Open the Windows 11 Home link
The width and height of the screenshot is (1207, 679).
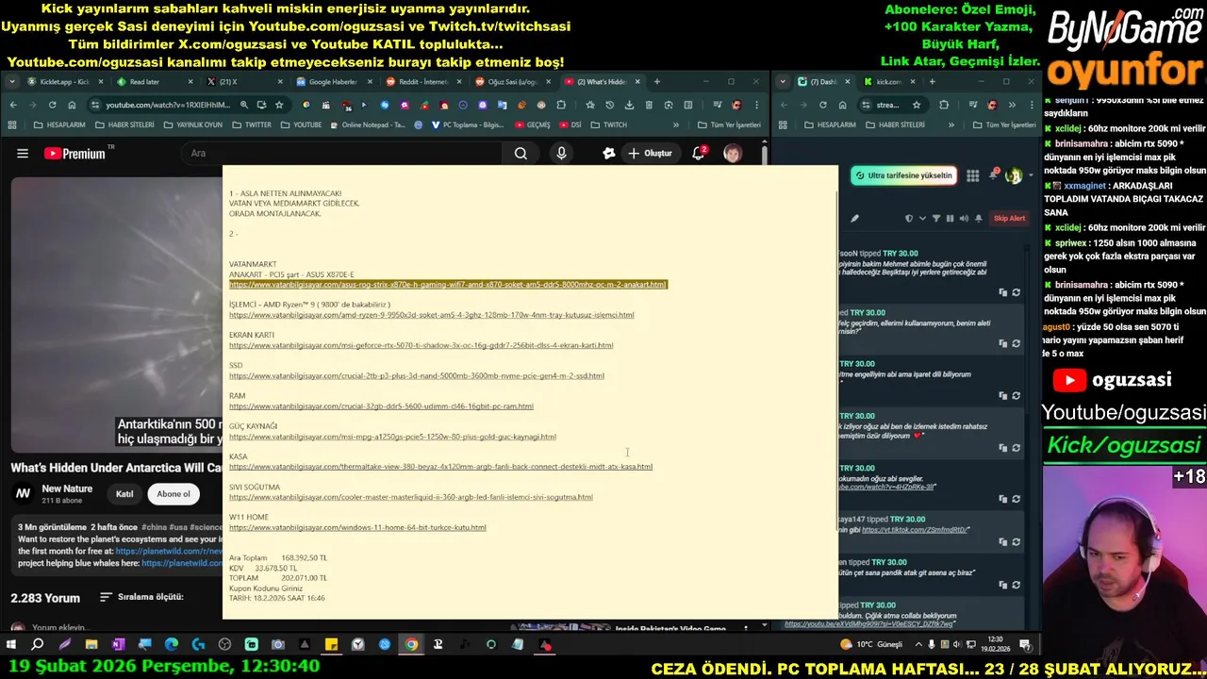click(x=357, y=528)
